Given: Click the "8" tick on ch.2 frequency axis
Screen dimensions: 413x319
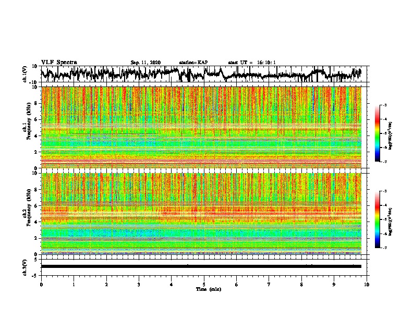Looking at the screenshot, I should point(36,190).
